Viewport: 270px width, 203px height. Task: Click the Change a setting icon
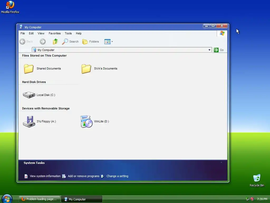(x=103, y=176)
